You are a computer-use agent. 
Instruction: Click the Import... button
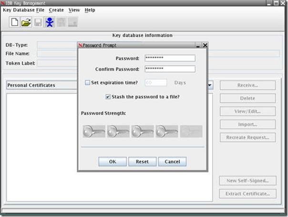(247, 124)
